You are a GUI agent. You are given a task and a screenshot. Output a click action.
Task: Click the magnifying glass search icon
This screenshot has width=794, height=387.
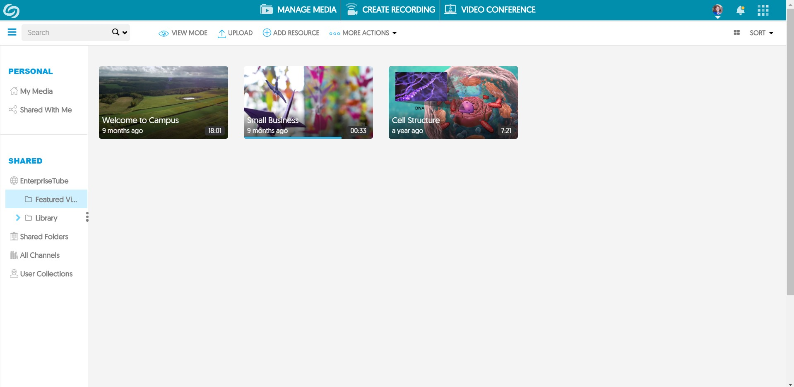coord(115,32)
